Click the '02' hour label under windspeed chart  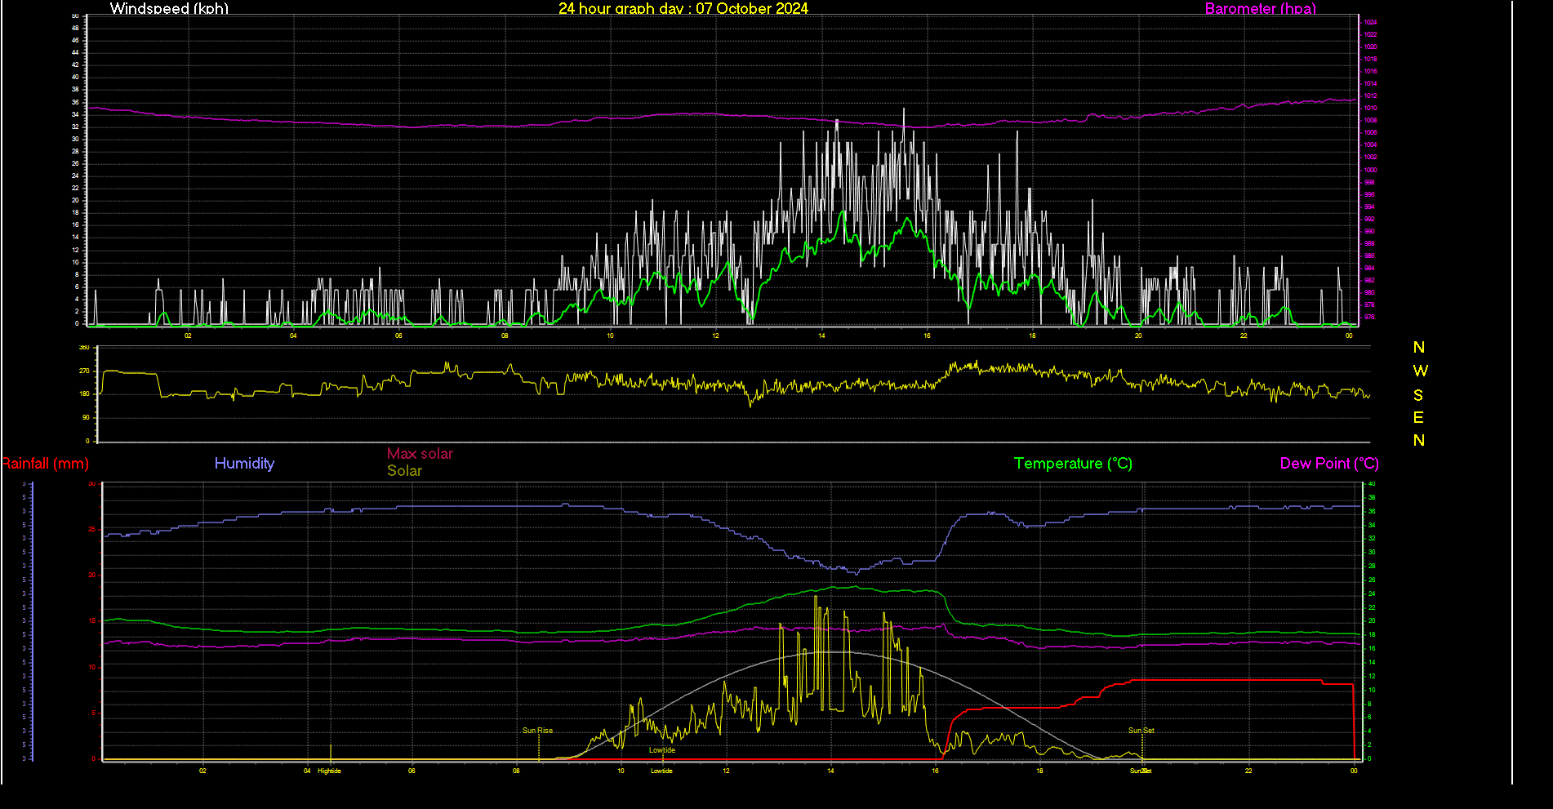pyautogui.click(x=188, y=336)
